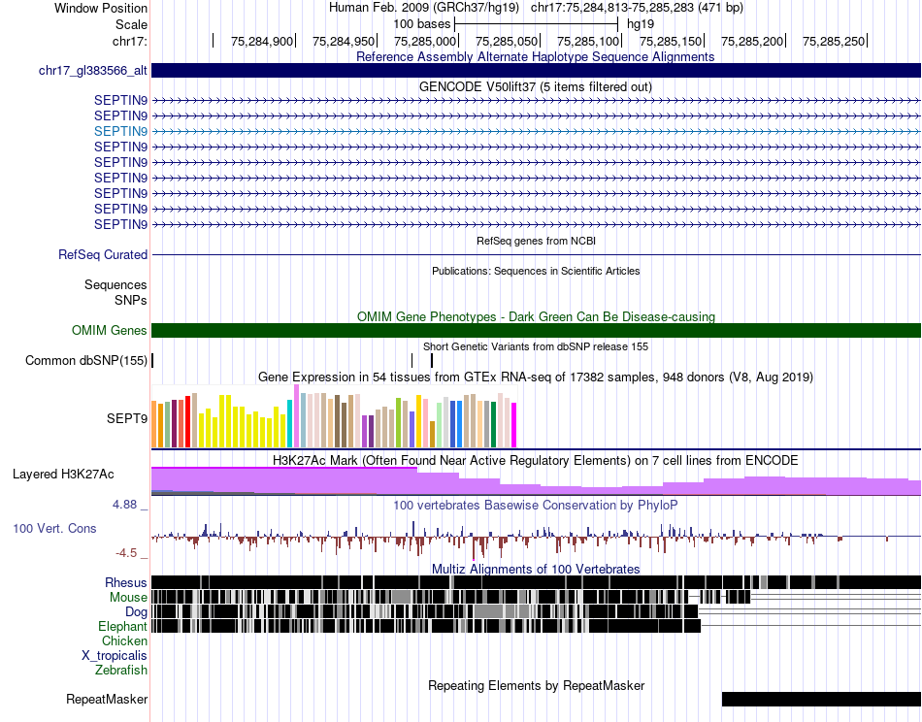Click the Elephant species label
922x722 pixels.
pos(122,627)
